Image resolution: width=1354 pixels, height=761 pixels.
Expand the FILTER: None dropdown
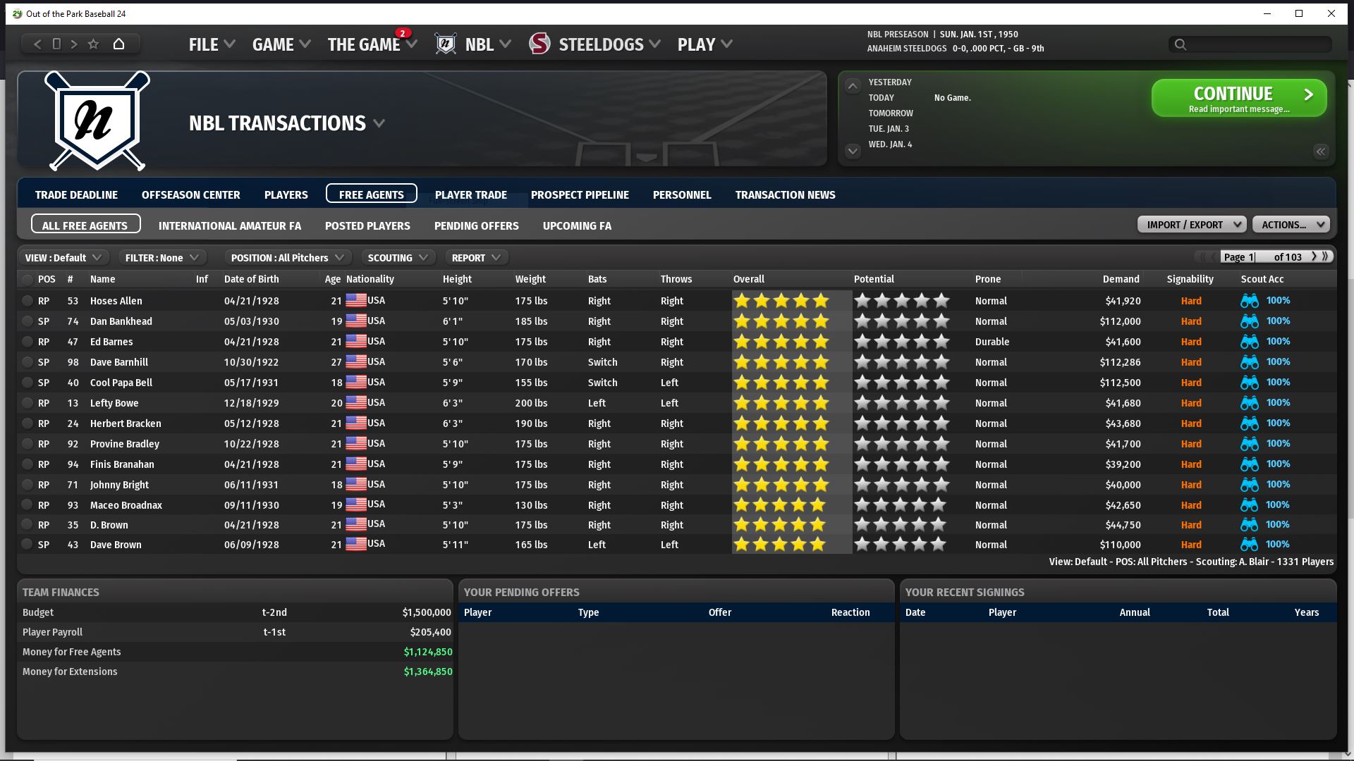click(161, 258)
